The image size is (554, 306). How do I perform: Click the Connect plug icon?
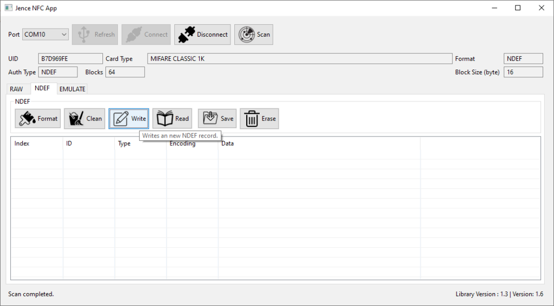(134, 35)
